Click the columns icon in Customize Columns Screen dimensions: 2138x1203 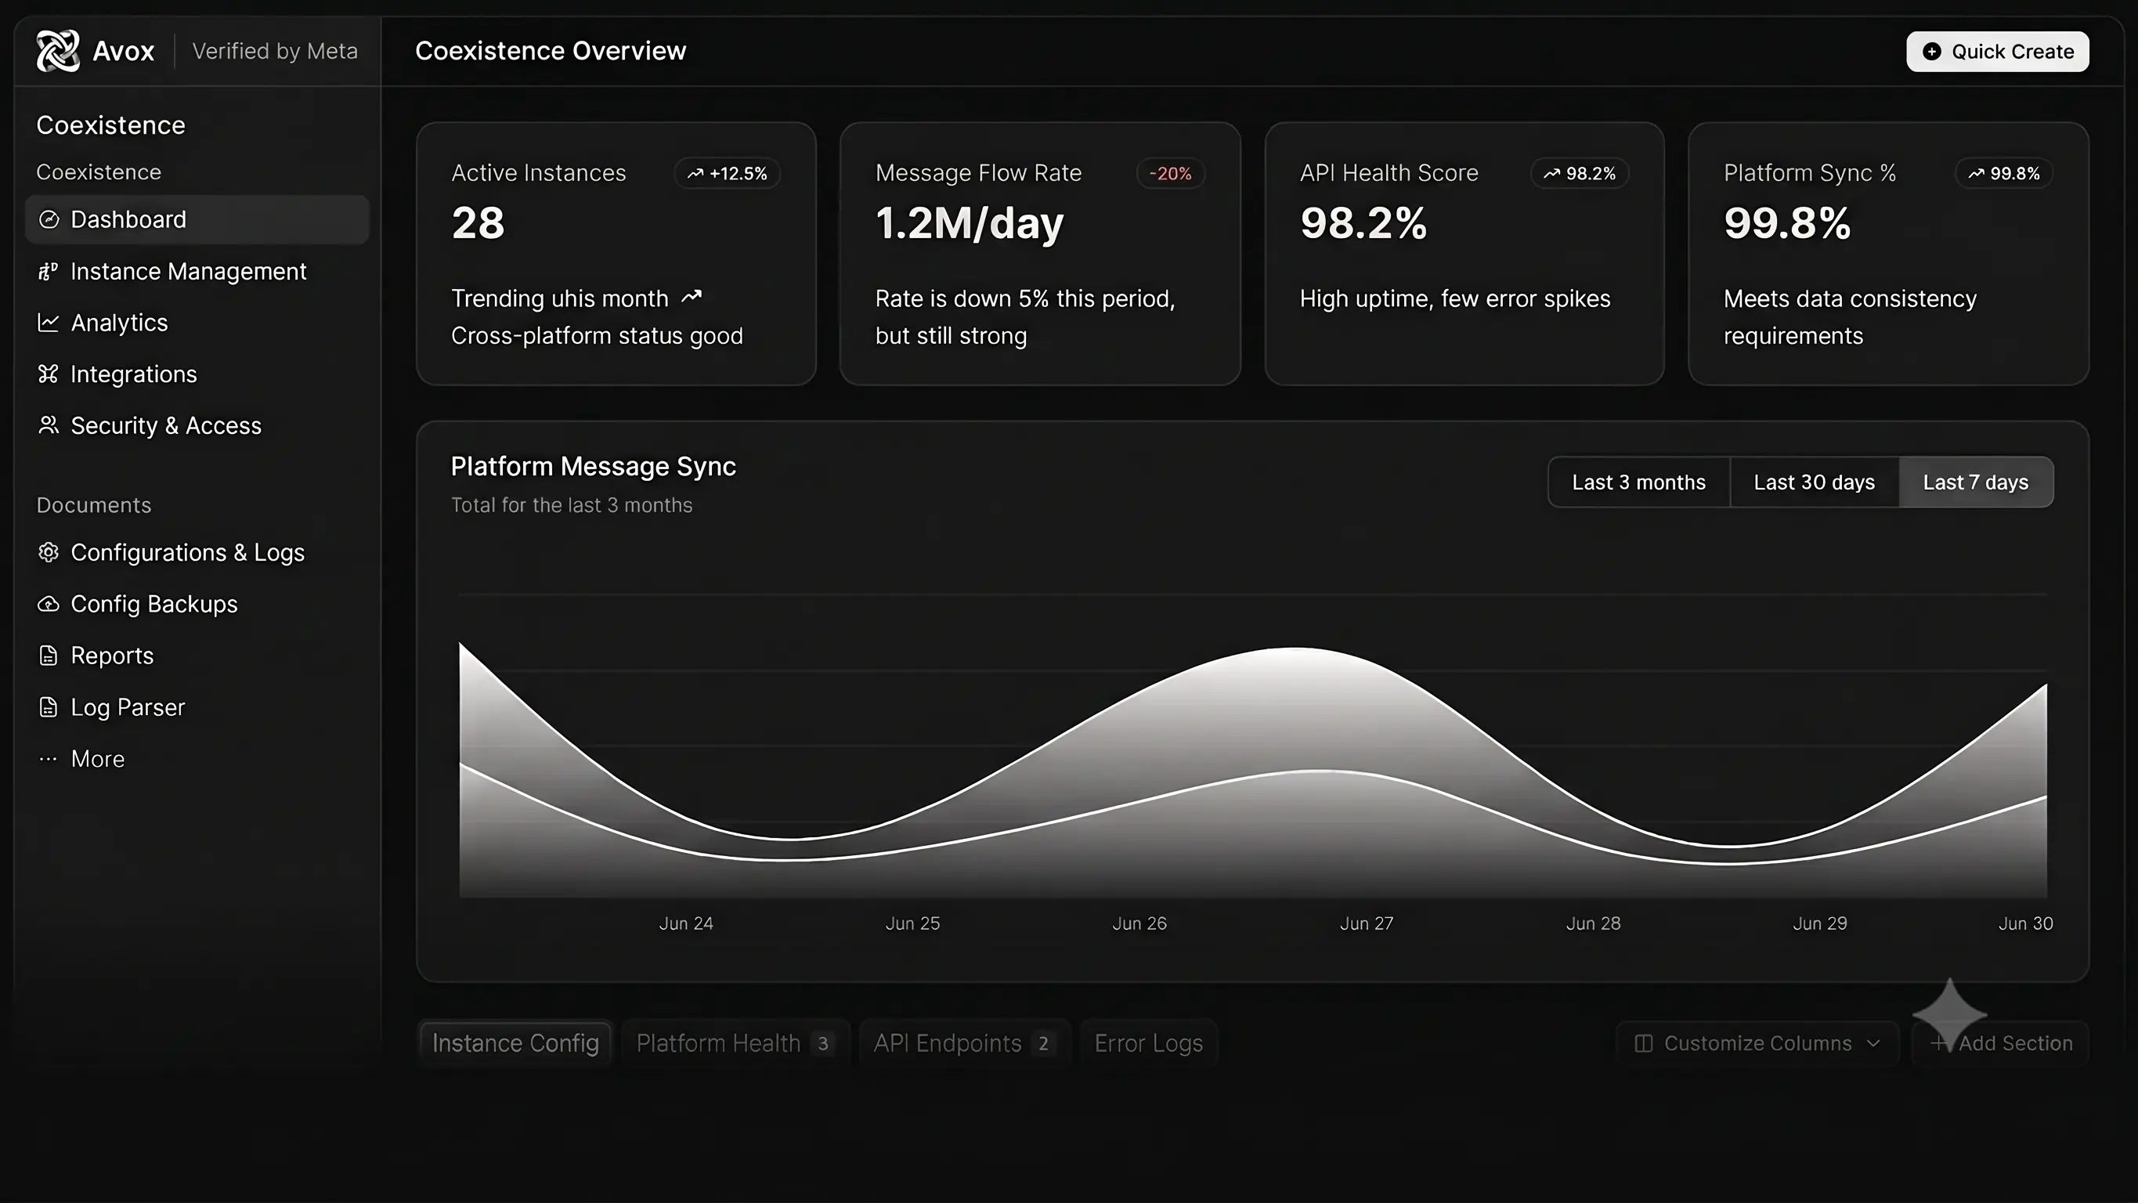click(x=1643, y=1043)
